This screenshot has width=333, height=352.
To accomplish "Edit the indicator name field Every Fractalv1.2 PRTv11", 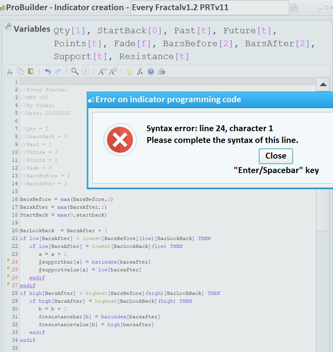I will [209, 7].
